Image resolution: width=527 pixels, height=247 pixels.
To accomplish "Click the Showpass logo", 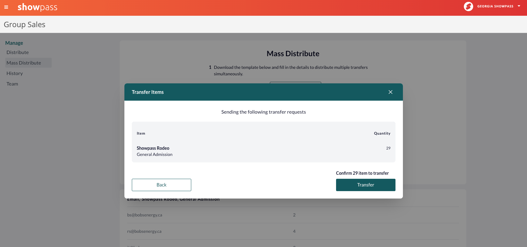I will point(37,7).
